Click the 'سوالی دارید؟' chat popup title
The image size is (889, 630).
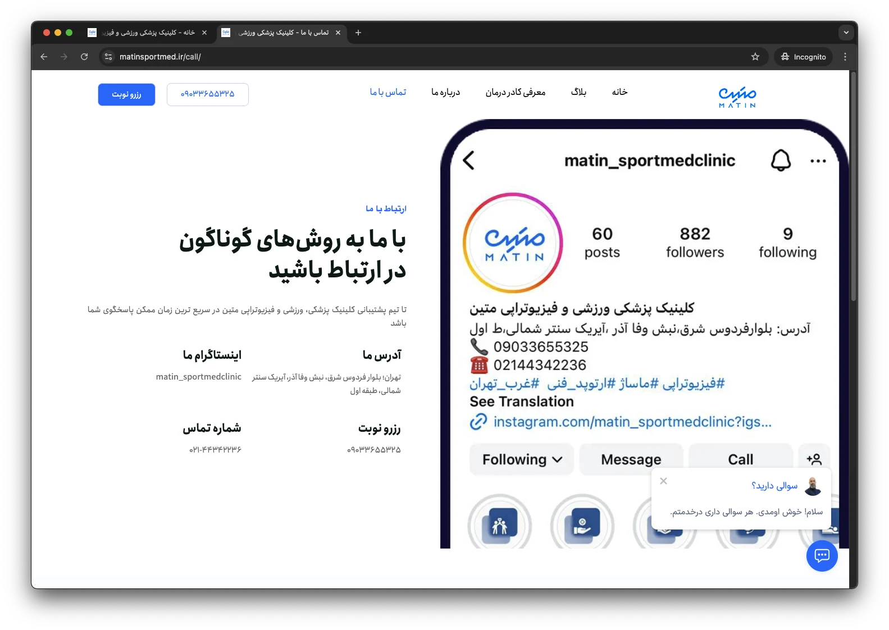point(774,486)
